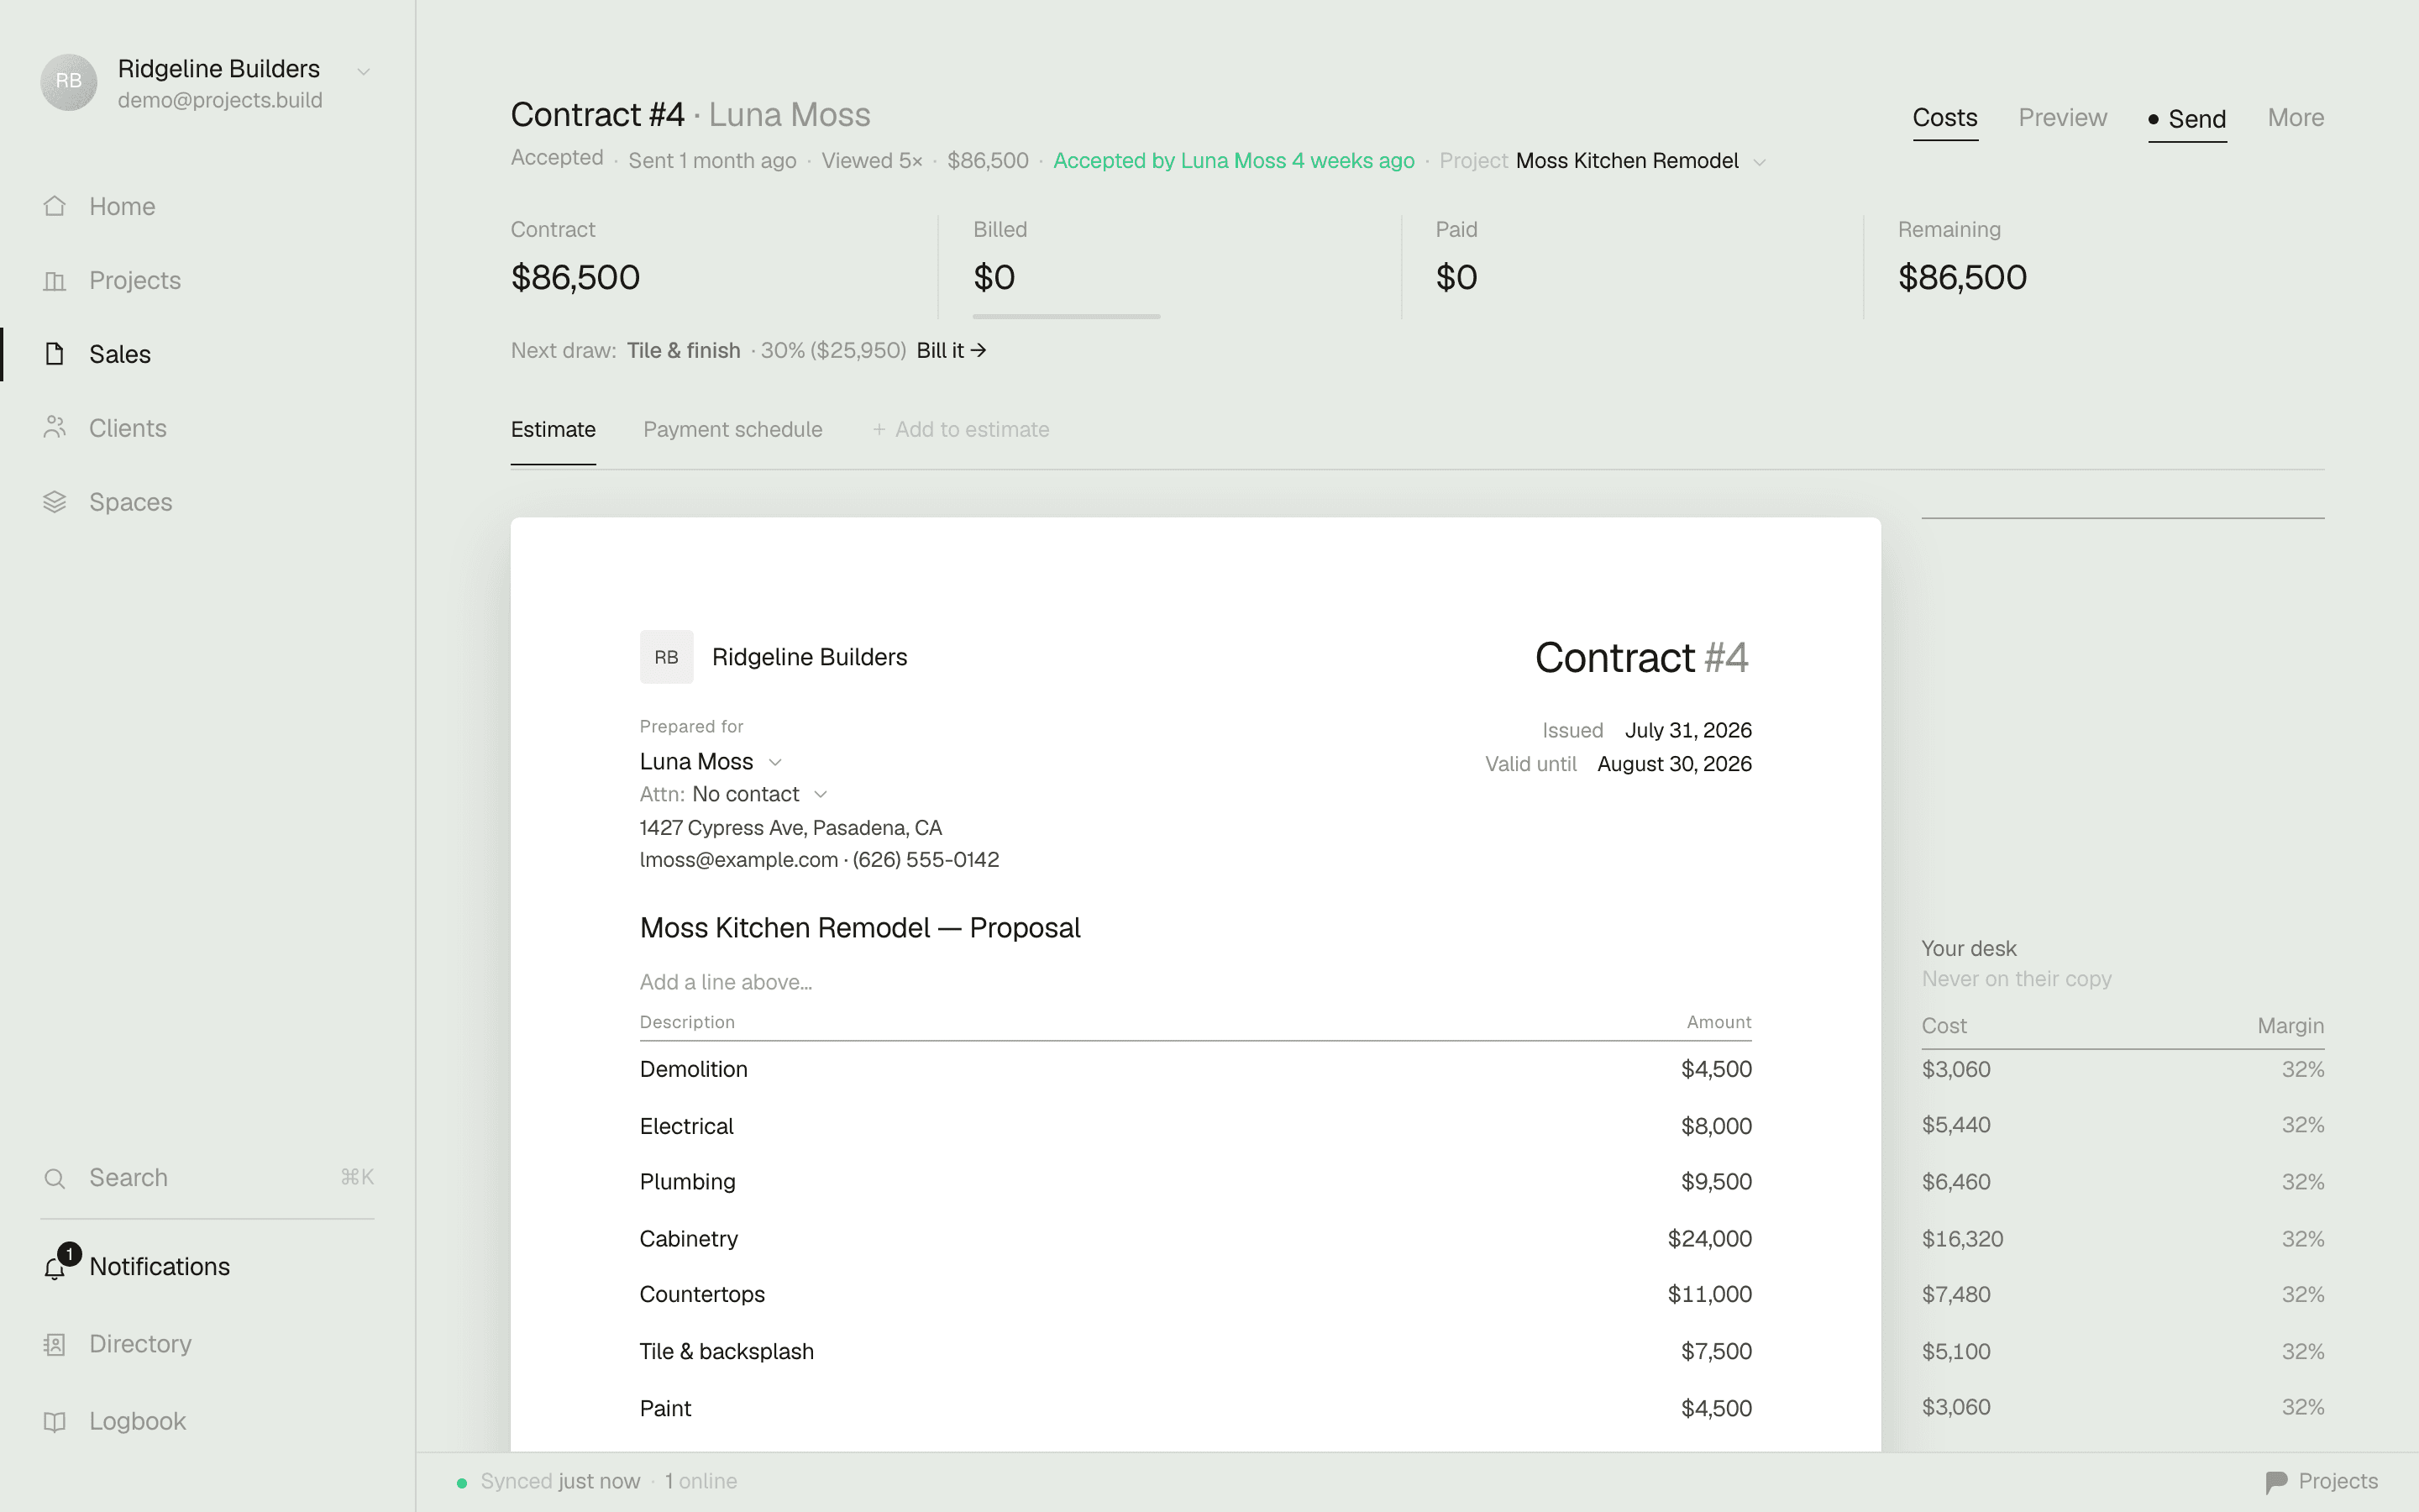Select the Estimate tab
The image size is (2419, 1512).
553,429
